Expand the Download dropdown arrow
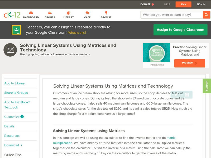This screenshot has width=211, height=158. pyautogui.click(x=21, y=145)
